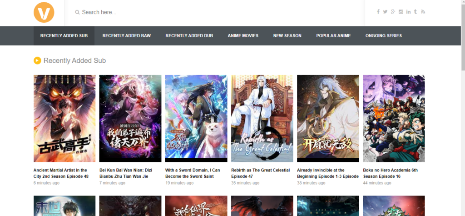This screenshot has width=465, height=216.
Task: Open the Tumblr social icon
Action: pos(416,11)
